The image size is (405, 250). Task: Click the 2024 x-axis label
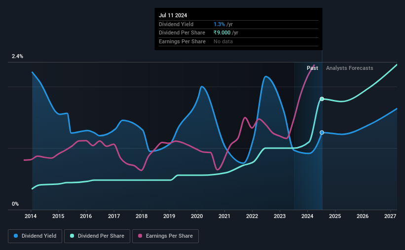pos(307,216)
